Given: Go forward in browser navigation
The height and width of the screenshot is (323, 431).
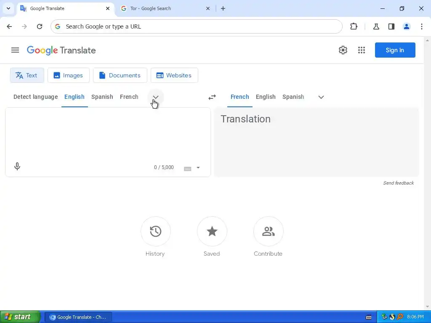Looking at the screenshot, I should (24, 26).
